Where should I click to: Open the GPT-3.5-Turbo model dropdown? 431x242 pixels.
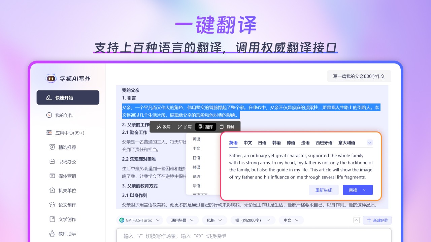pos(139,220)
